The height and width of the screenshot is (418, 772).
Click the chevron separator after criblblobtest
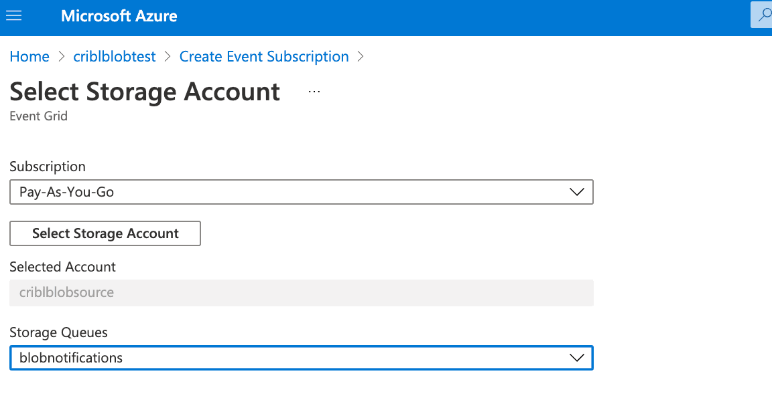(x=168, y=57)
